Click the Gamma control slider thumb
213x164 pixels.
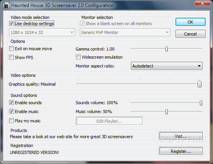click(x=167, y=49)
